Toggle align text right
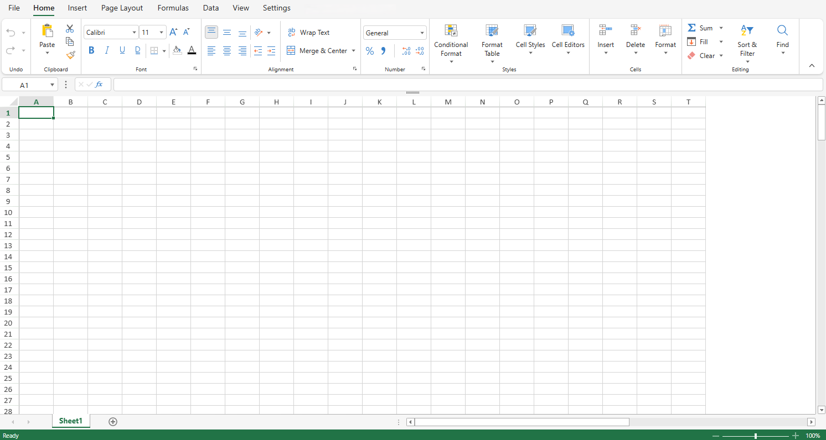826x440 pixels. click(242, 50)
